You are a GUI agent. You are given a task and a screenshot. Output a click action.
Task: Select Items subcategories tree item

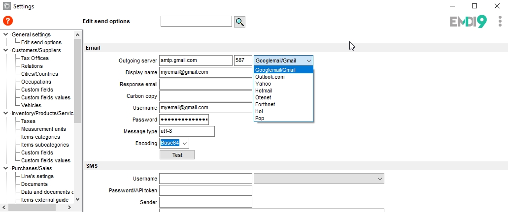click(45, 145)
